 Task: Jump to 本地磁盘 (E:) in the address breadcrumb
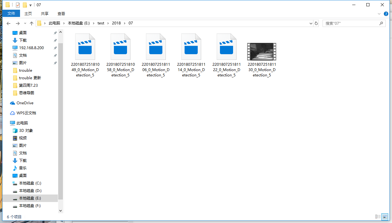click(x=79, y=23)
